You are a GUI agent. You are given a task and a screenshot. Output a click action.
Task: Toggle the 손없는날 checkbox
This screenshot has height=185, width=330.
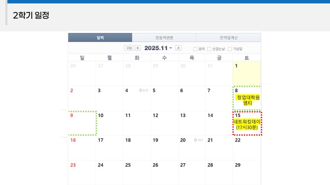(x=209, y=49)
